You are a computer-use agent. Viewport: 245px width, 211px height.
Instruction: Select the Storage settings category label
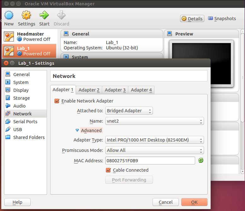tap(21, 98)
